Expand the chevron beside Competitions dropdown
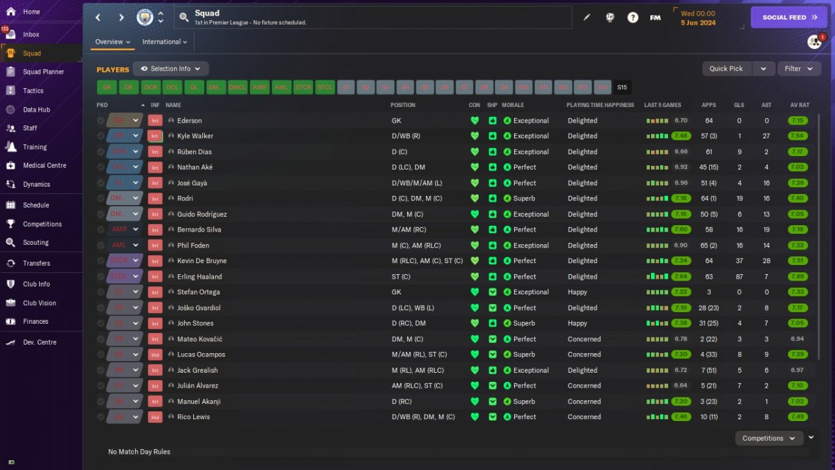The height and width of the screenshot is (470, 835). pos(811,437)
